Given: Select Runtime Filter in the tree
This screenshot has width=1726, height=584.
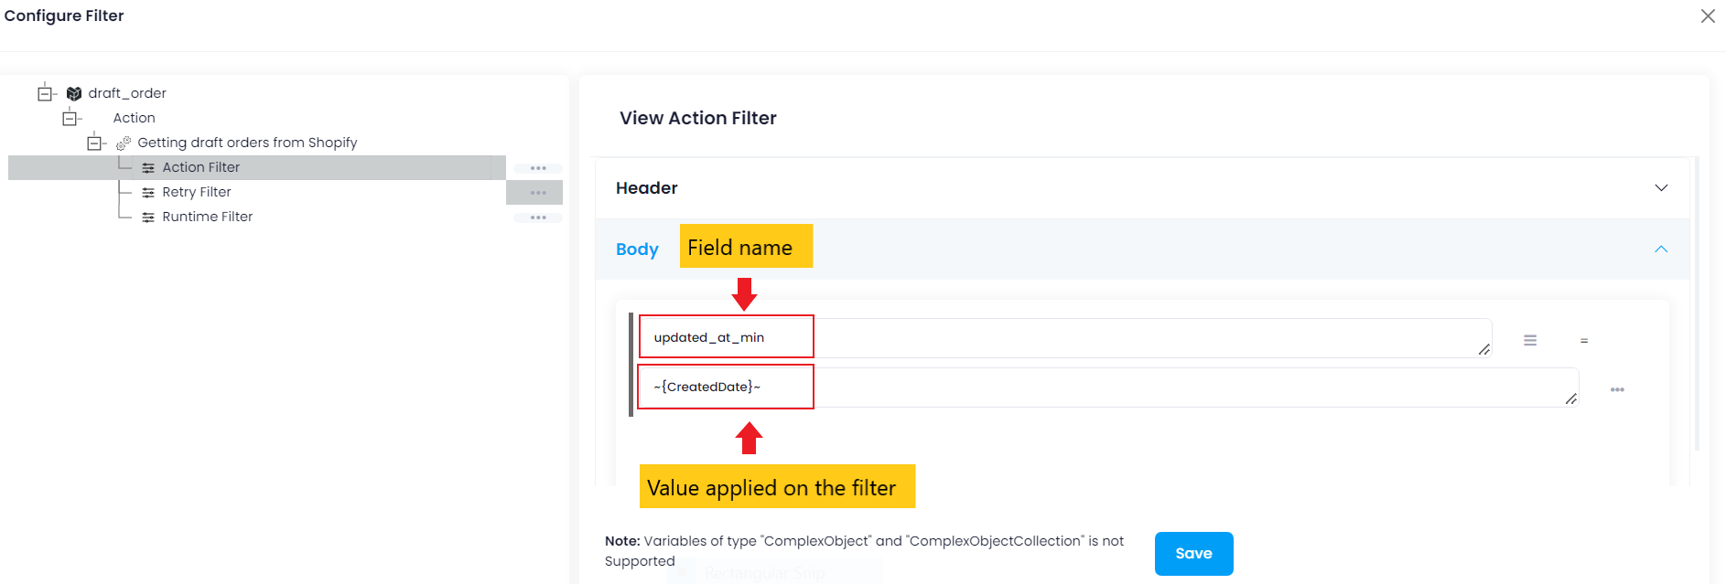Looking at the screenshot, I should tap(207, 217).
